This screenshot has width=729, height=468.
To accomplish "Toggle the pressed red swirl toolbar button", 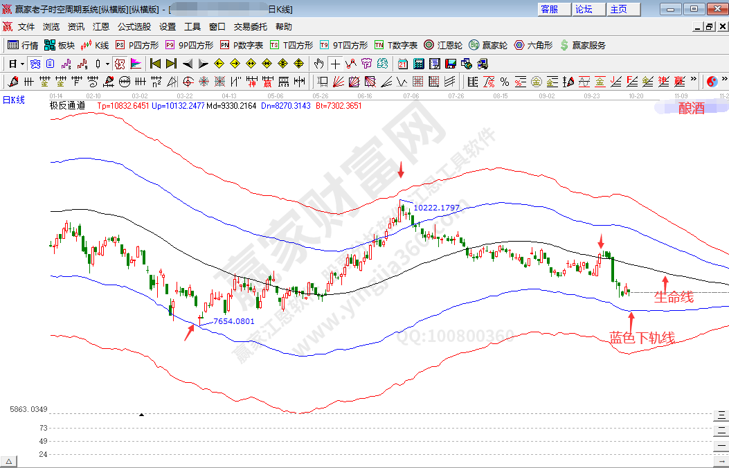I will click(119, 64).
